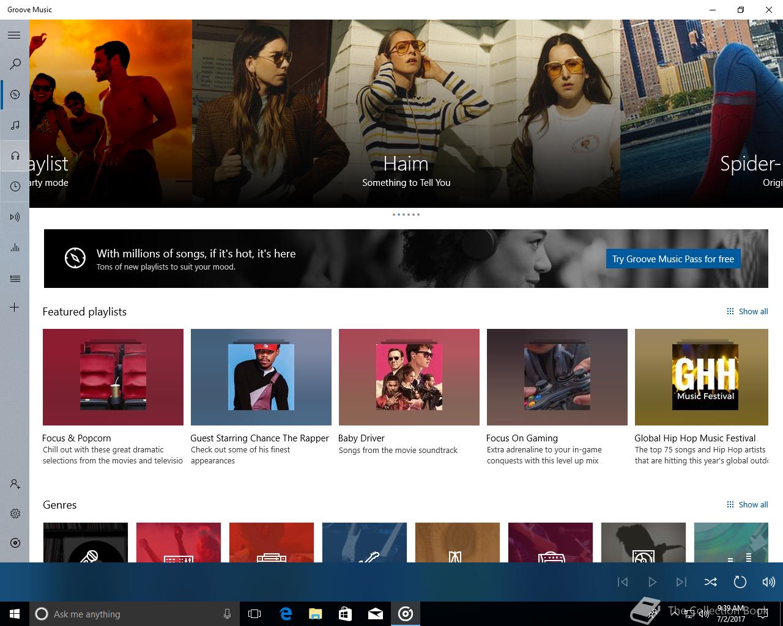Click Try Groove Music Pass for free
Viewport: 783px width, 626px height.
673,259
